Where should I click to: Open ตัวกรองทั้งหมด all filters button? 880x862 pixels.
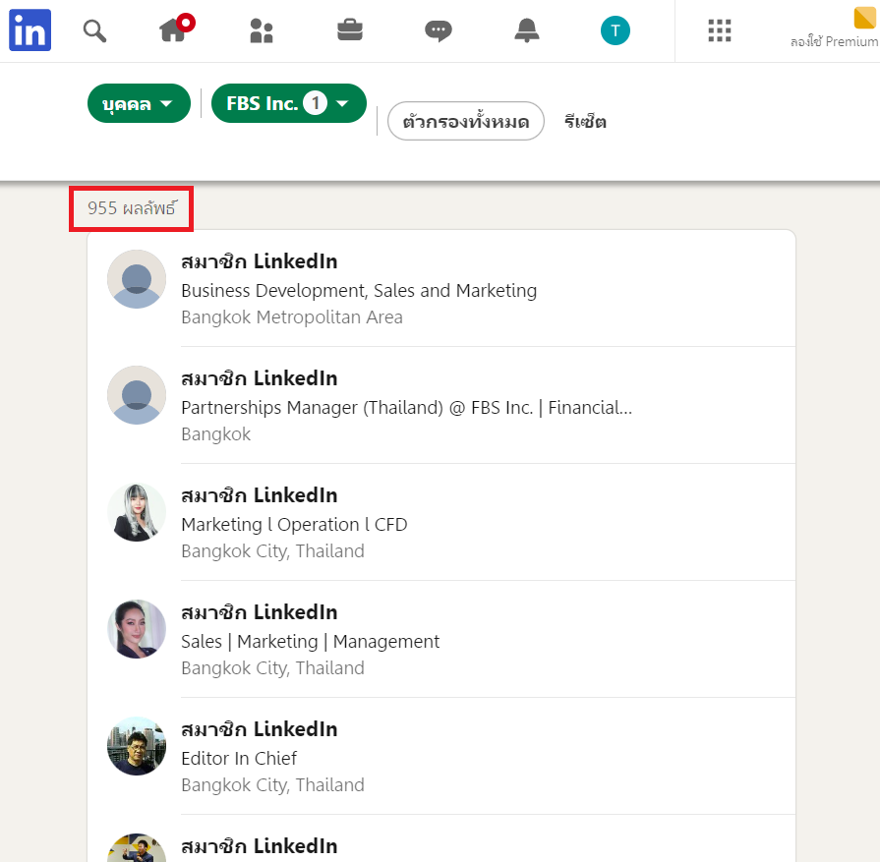click(465, 122)
